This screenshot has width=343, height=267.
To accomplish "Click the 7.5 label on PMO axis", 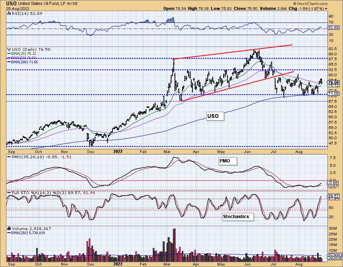I will coord(332,158).
